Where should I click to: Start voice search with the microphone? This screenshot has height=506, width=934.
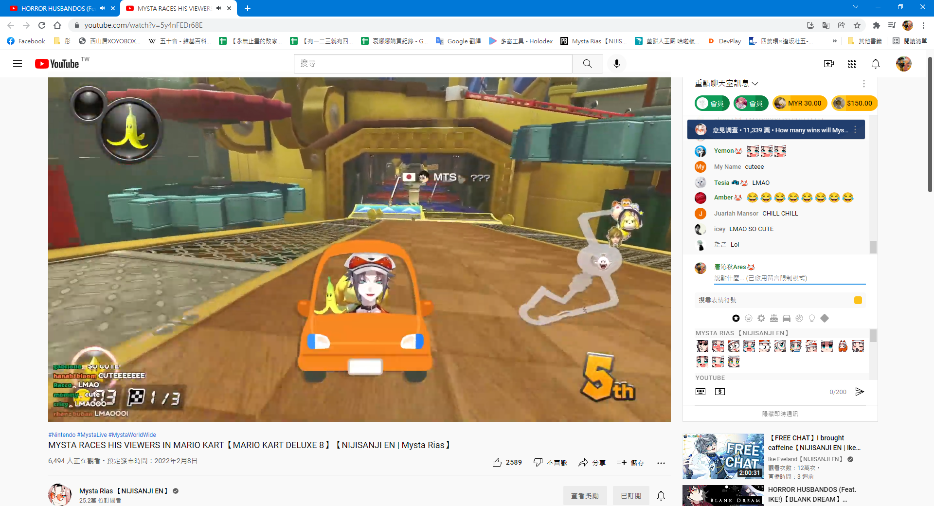tap(617, 64)
